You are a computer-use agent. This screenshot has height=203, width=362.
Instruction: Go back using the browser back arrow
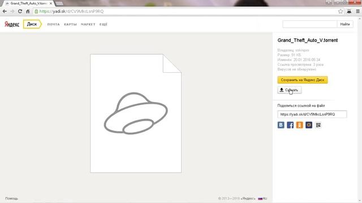5,11
